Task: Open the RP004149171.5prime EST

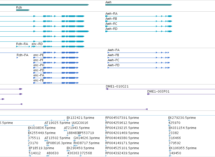Action: [x=122, y=143]
